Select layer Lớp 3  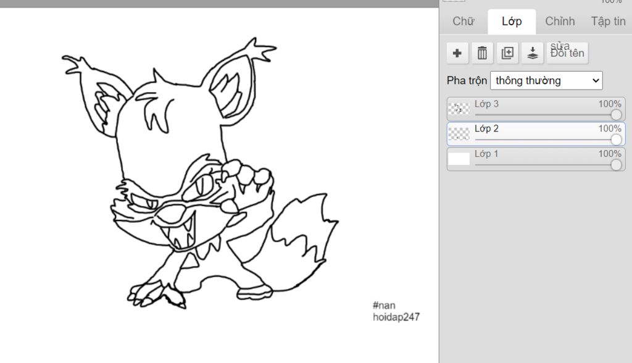tap(536, 109)
